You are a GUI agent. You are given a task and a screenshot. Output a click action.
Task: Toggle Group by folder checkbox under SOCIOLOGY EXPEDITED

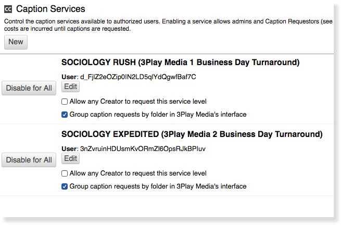tap(65, 186)
